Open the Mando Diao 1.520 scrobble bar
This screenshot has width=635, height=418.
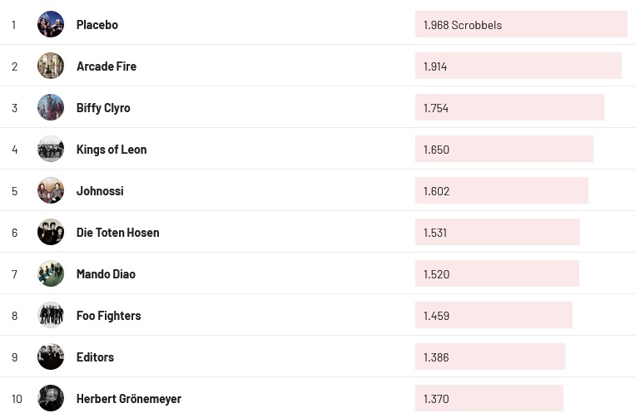tap(497, 273)
